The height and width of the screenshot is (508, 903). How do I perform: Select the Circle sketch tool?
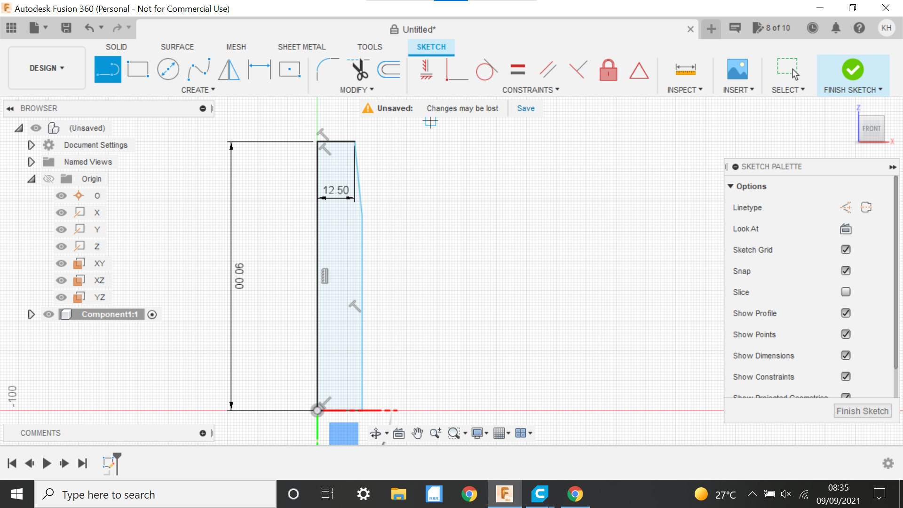(x=168, y=70)
